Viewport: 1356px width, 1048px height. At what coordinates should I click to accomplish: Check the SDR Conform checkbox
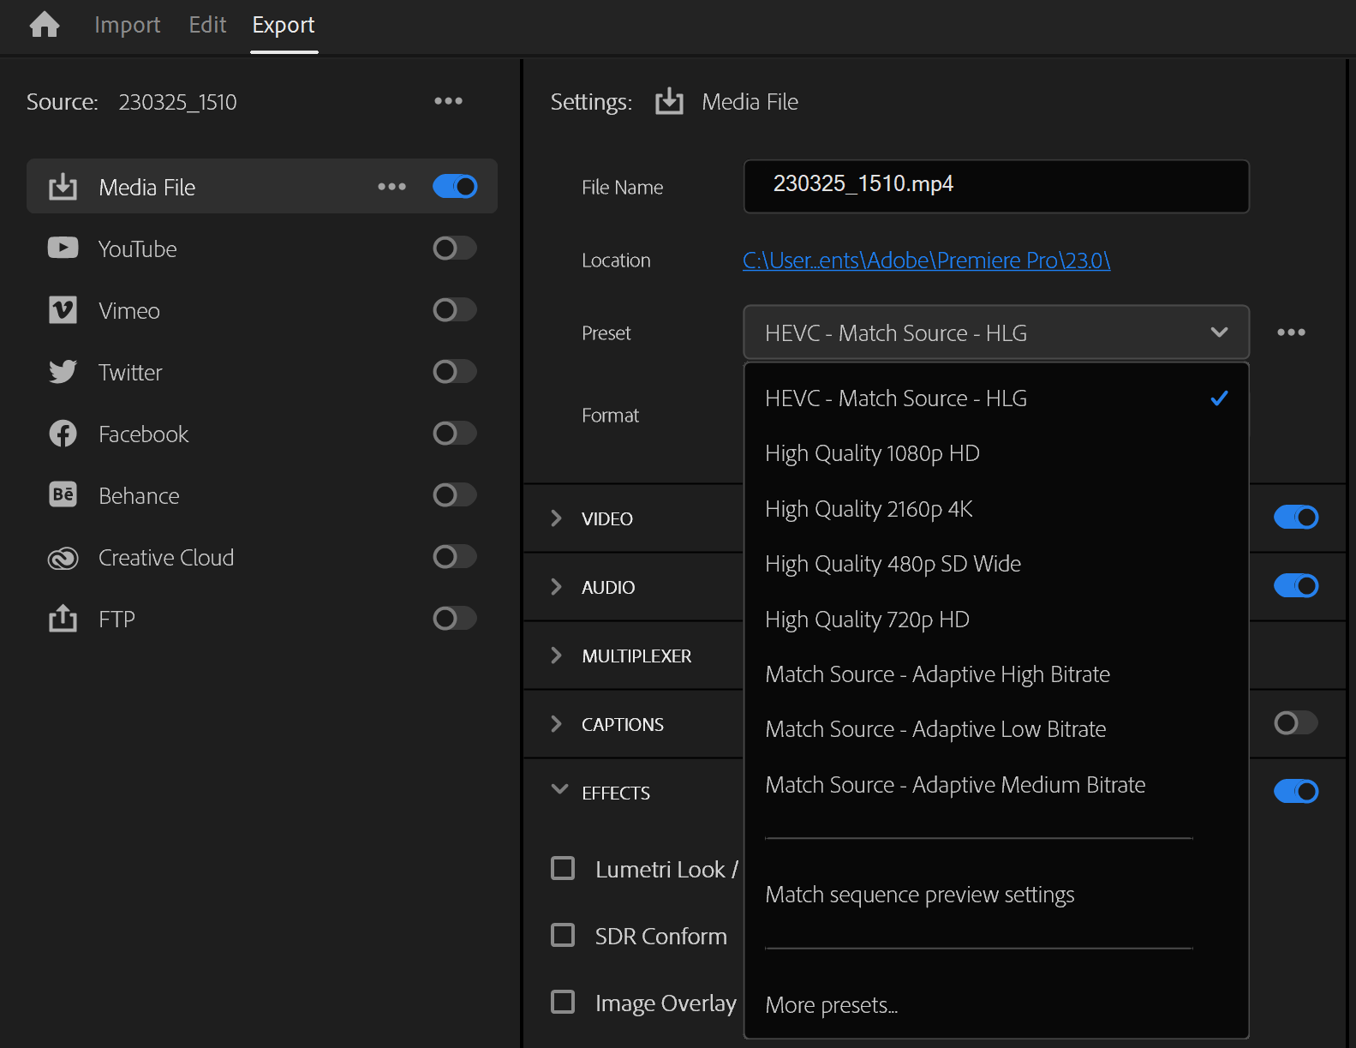[563, 935]
